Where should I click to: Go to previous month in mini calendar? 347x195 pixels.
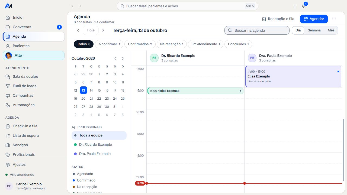click(115, 58)
